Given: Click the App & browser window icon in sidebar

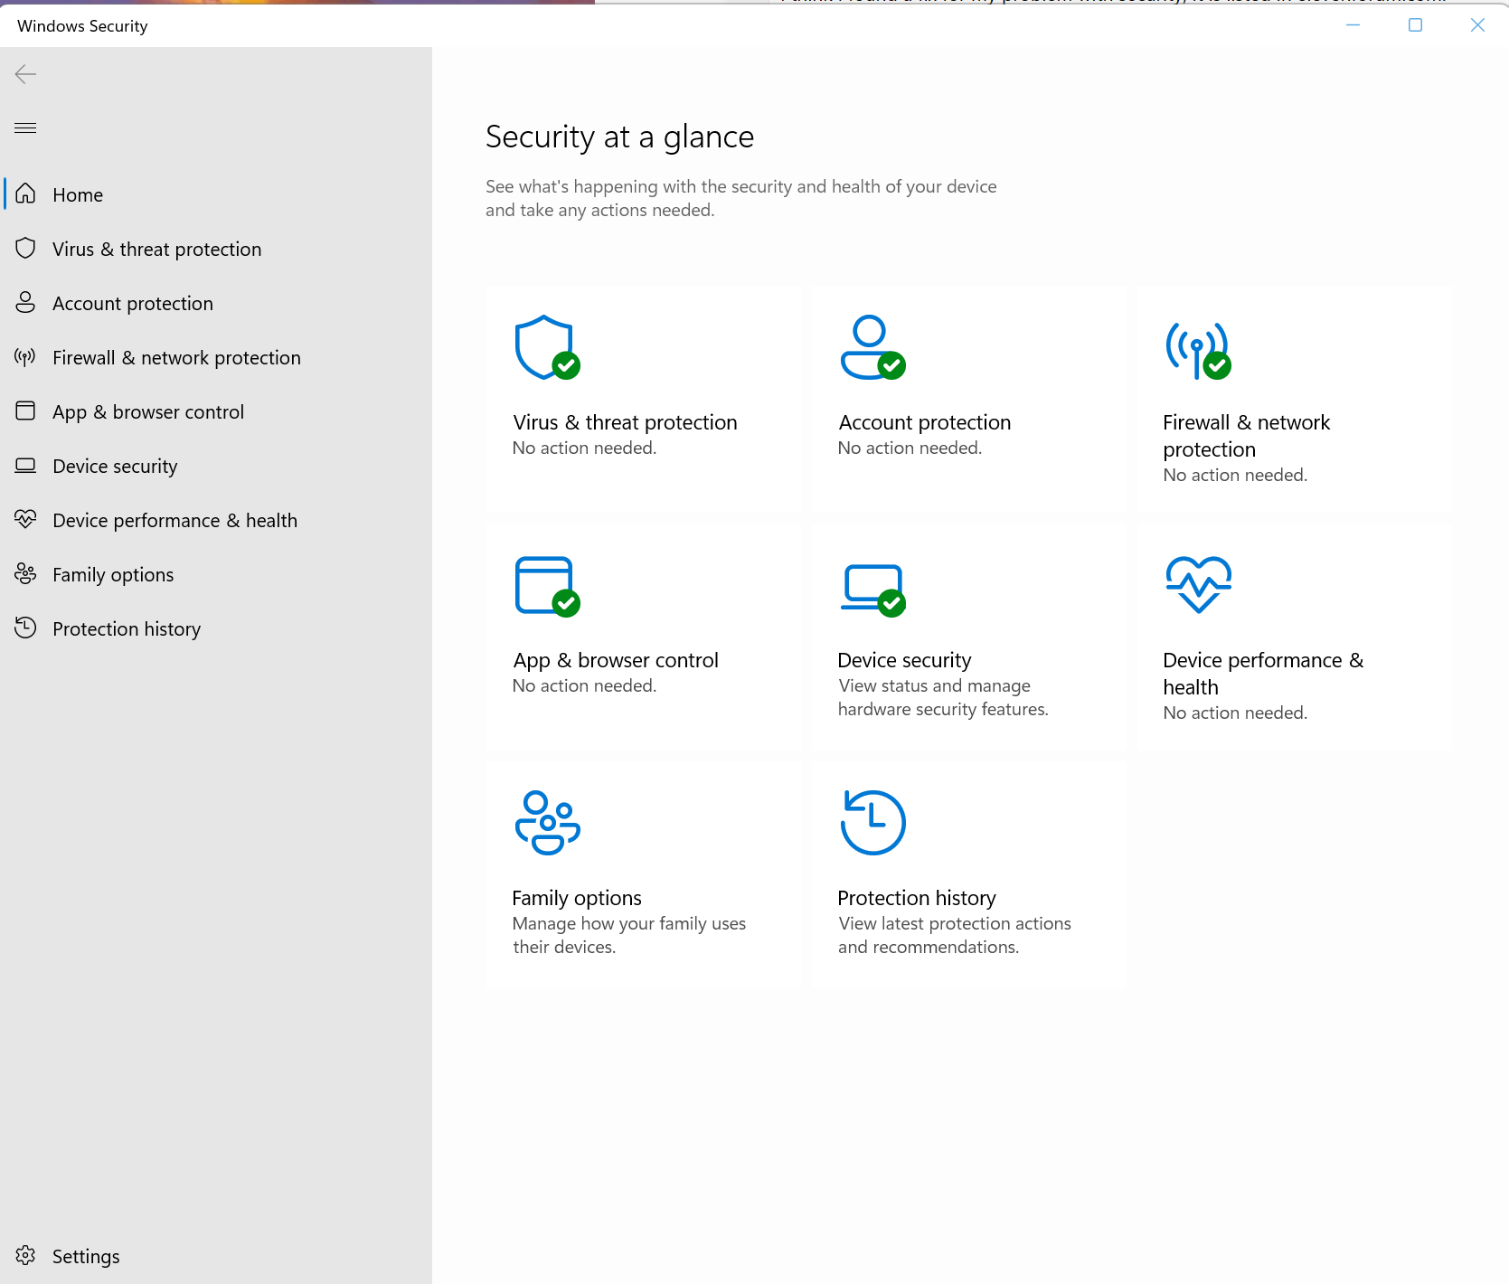Looking at the screenshot, I should [25, 411].
